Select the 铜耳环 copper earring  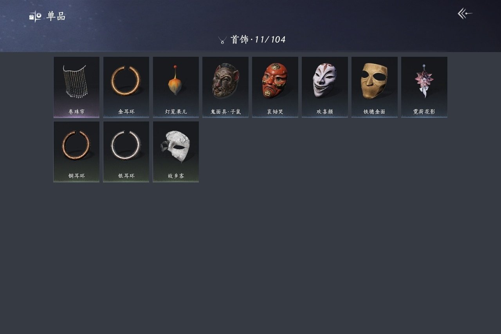[x=76, y=152]
